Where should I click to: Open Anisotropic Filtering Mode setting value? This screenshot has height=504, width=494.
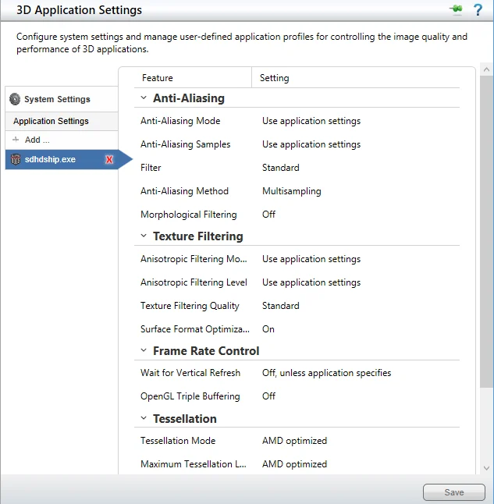pyautogui.click(x=311, y=259)
